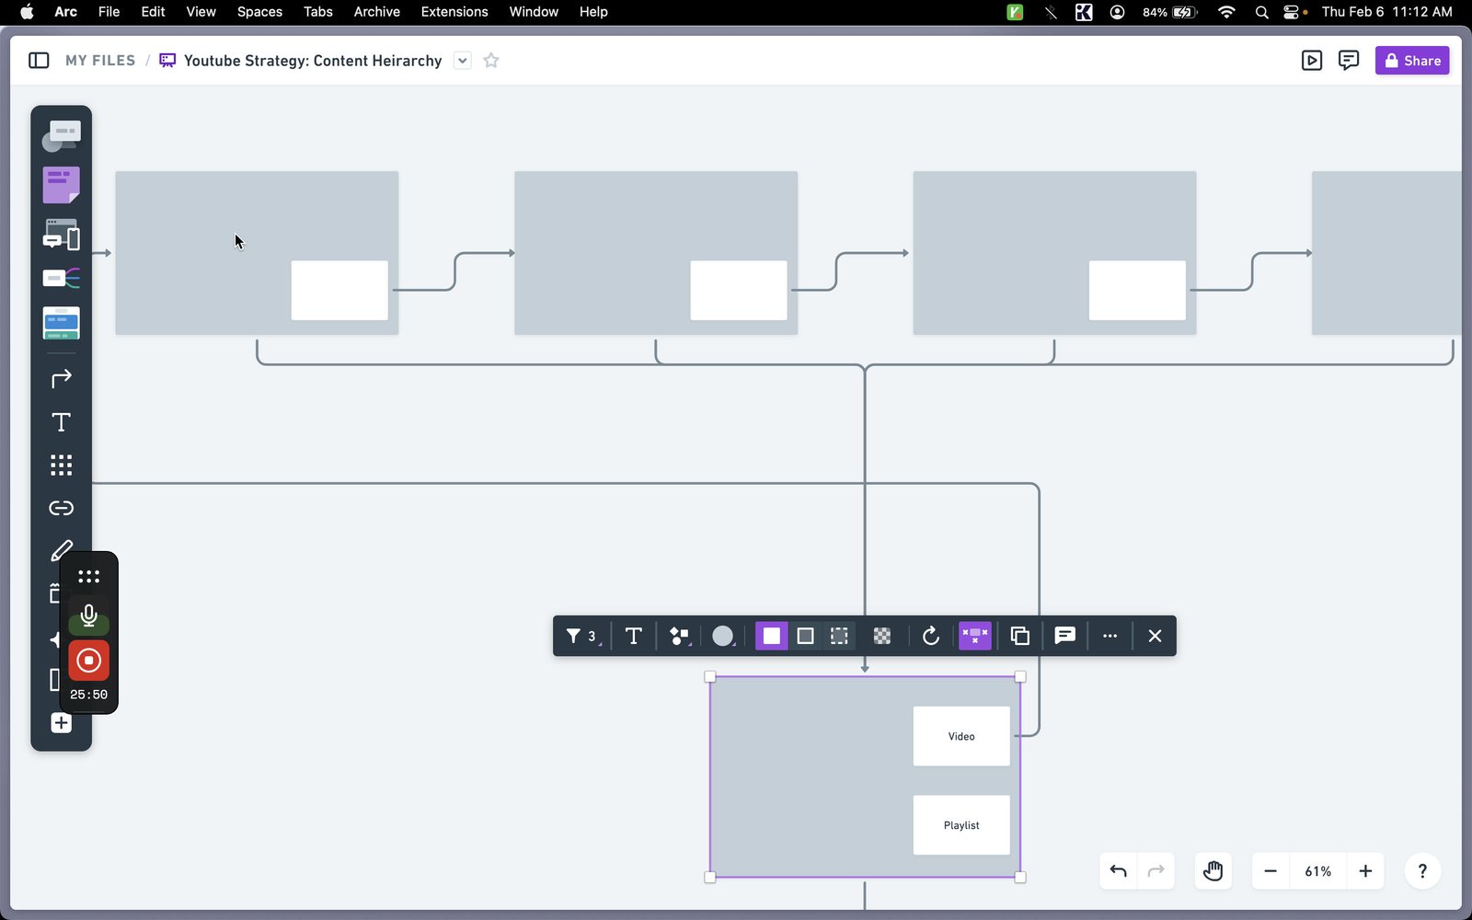Open the help question mark button
Viewport: 1472px width, 920px height.
pyautogui.click(x=1422, y=871)
